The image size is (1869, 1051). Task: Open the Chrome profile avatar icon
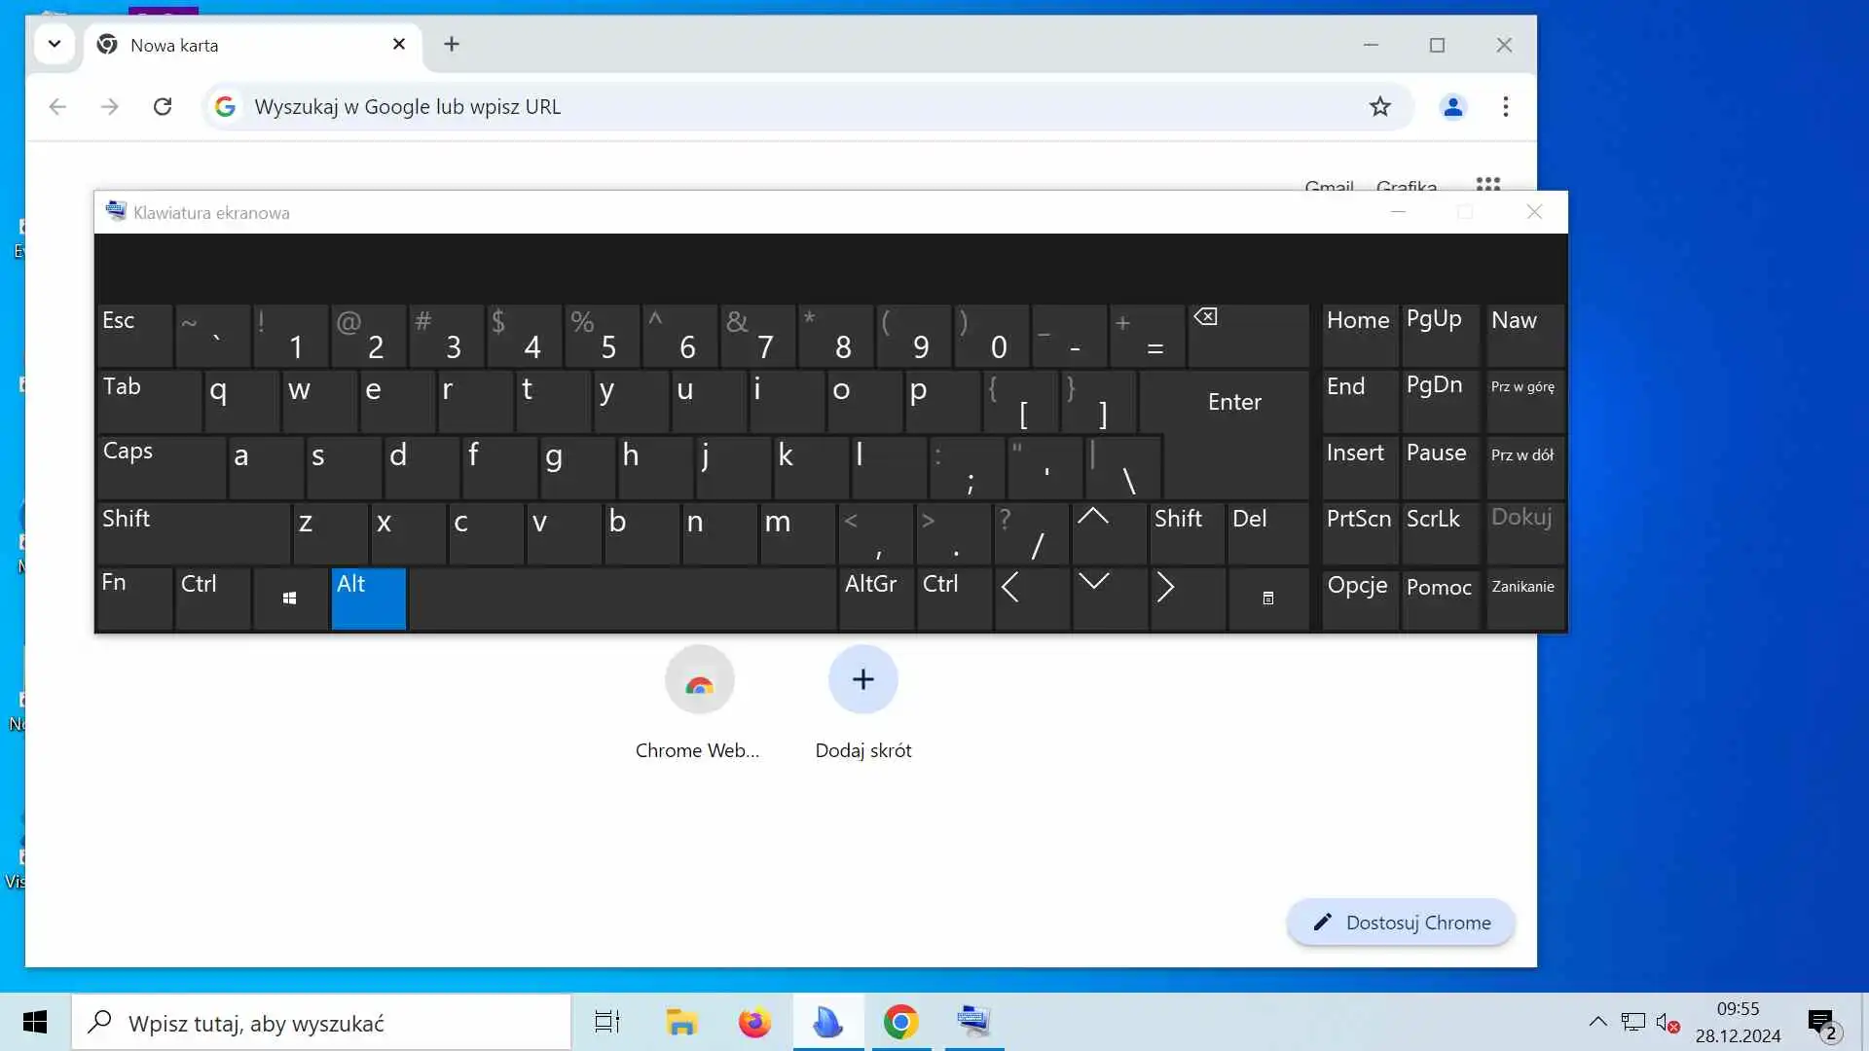pyautogui.click(x=1452, y=107)
